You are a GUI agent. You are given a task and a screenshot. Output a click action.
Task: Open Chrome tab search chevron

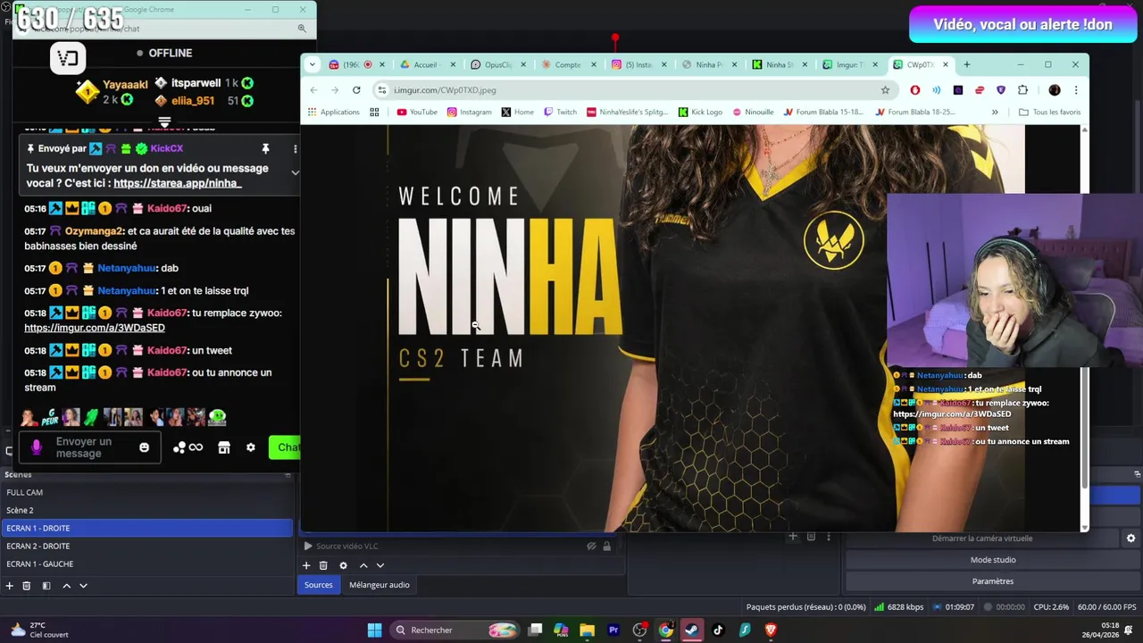[312, 64]
